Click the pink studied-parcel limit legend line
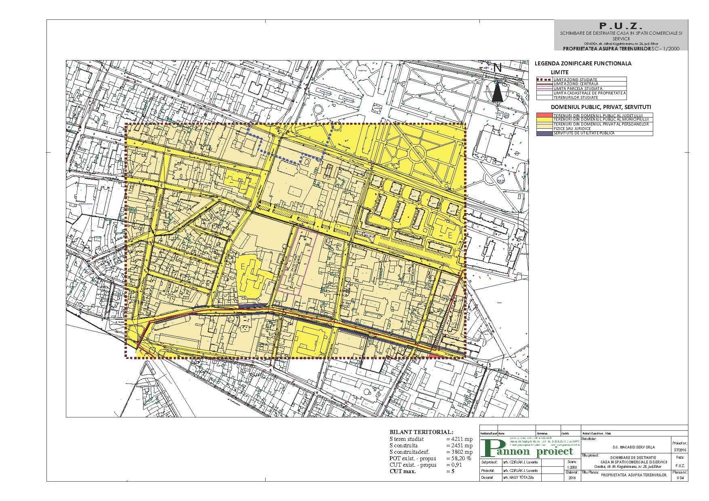This screenshot has height=501, width=709. [x=544, y=88]
